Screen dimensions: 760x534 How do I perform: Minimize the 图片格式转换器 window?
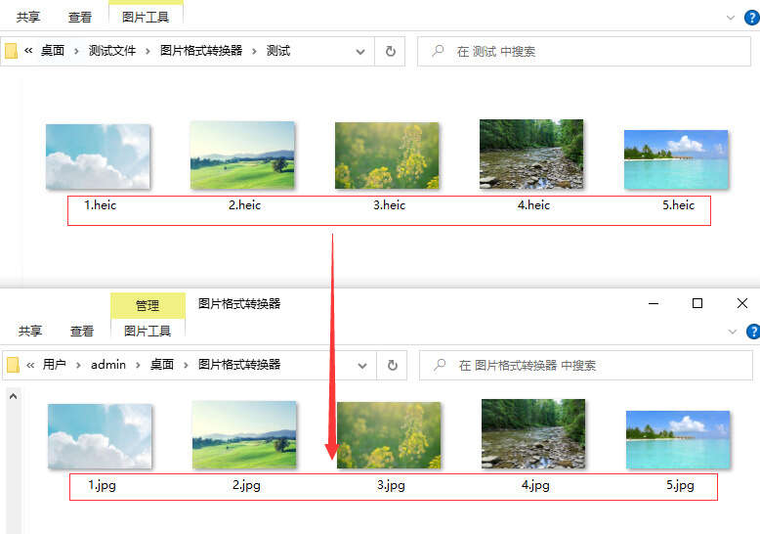point(654,303)
